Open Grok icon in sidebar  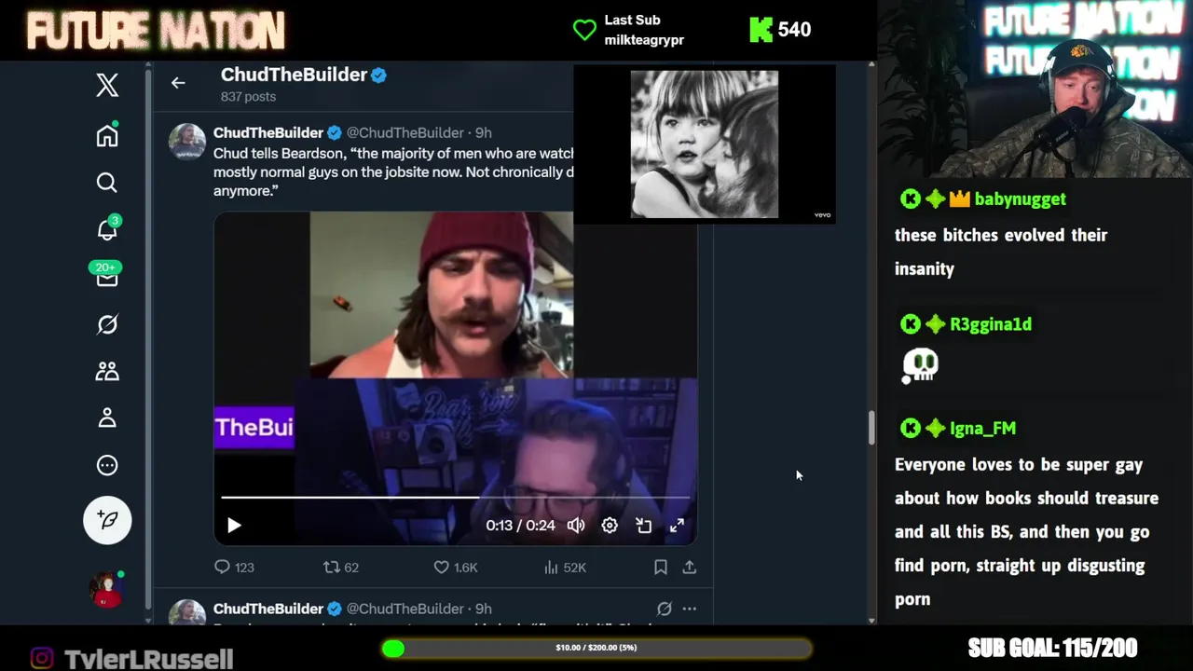107,324
